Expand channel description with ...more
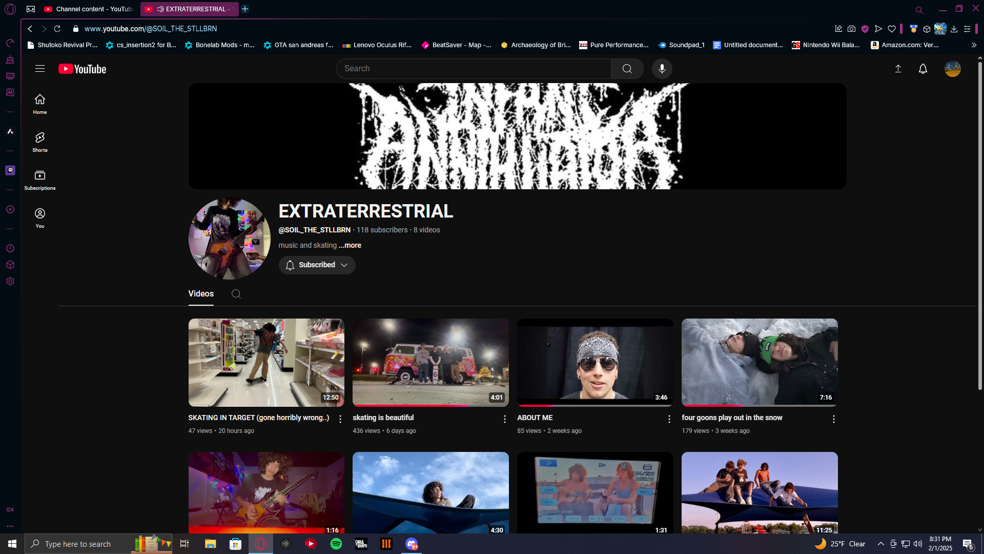 click(x=350, y=245)
